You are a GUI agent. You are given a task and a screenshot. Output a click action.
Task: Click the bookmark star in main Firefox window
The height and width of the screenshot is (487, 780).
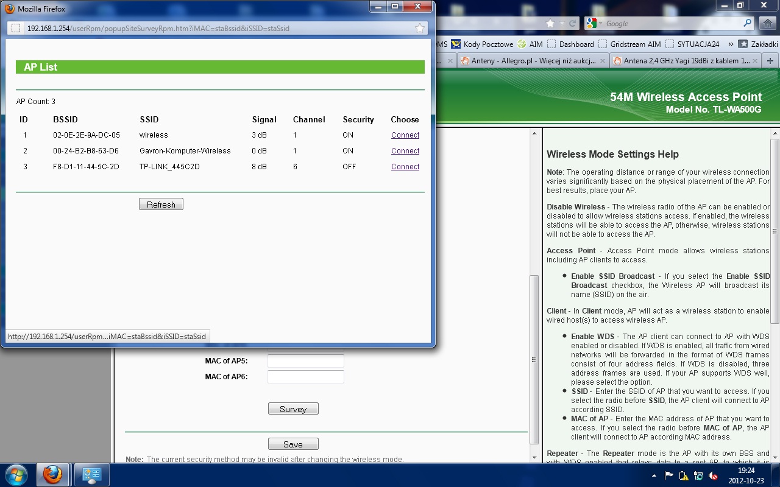pyautogui.click(x=550, y=23)
